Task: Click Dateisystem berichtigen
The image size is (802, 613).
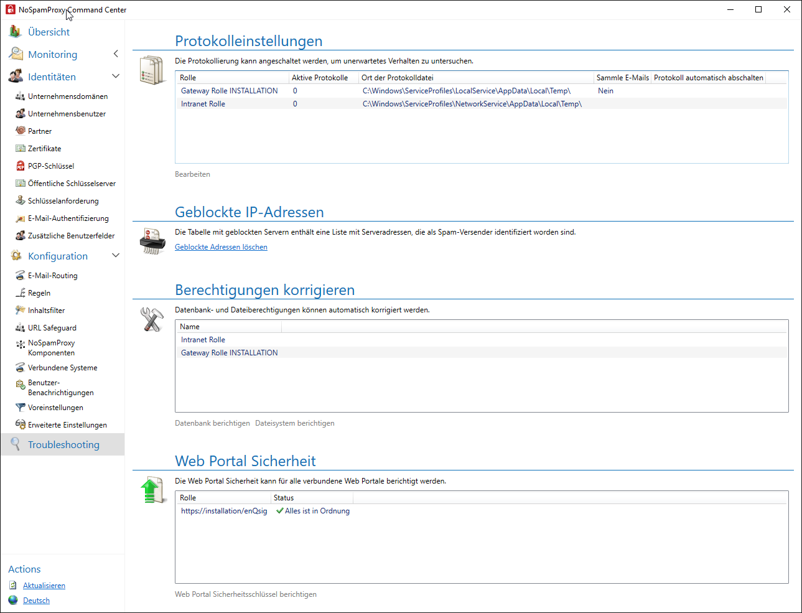Action: (295, 423)
